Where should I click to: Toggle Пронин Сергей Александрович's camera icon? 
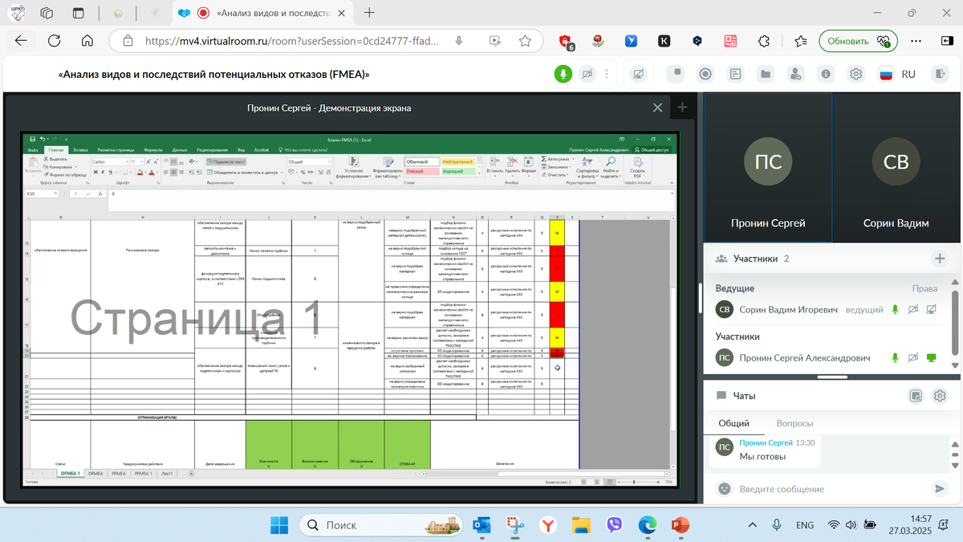click(913, 357)
